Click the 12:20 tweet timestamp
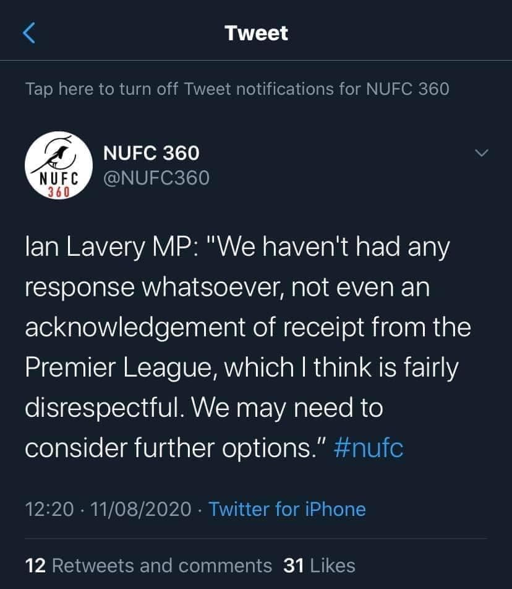This screenshot has width=512, height=589. pos(51,510)
